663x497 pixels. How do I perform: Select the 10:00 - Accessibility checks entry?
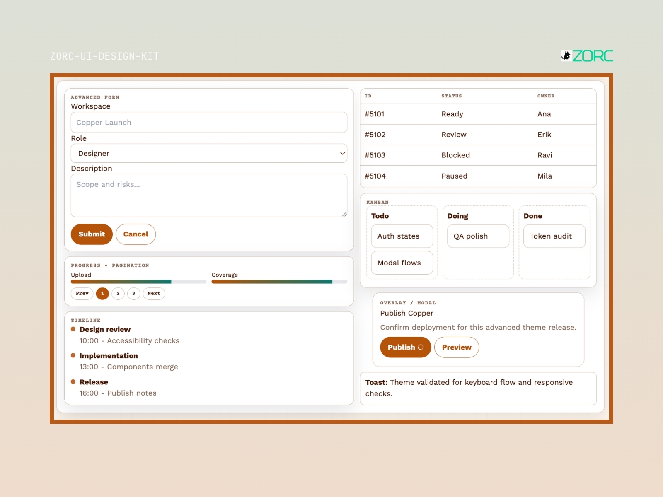tap(129, 340)
